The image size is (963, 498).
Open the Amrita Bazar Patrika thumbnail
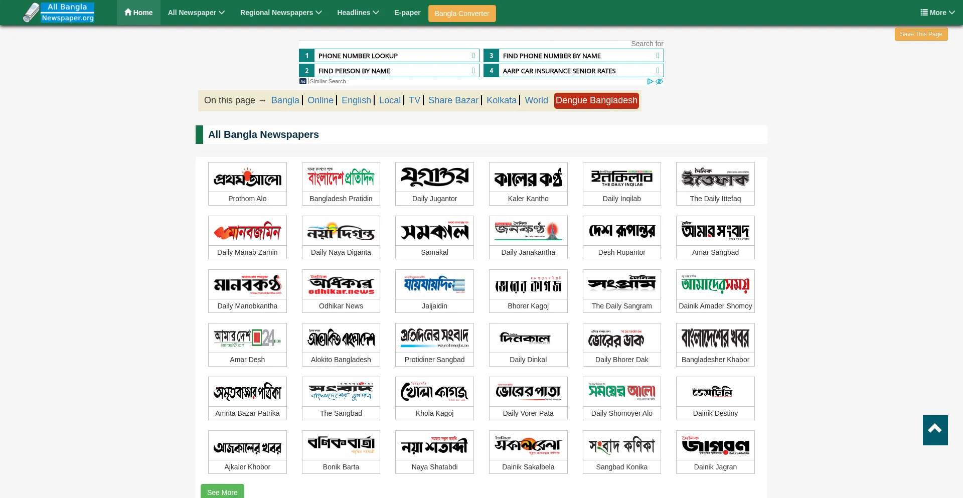coord(247,392)
